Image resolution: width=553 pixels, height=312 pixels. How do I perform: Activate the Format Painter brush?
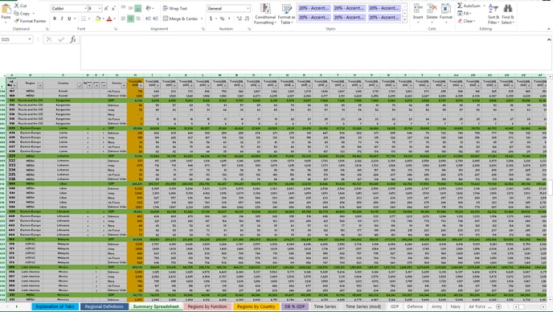pyautogui.click(x=16, y=21)
